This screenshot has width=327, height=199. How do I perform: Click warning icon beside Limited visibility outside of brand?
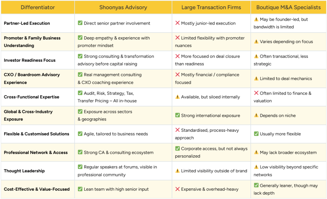coord(178,171)
